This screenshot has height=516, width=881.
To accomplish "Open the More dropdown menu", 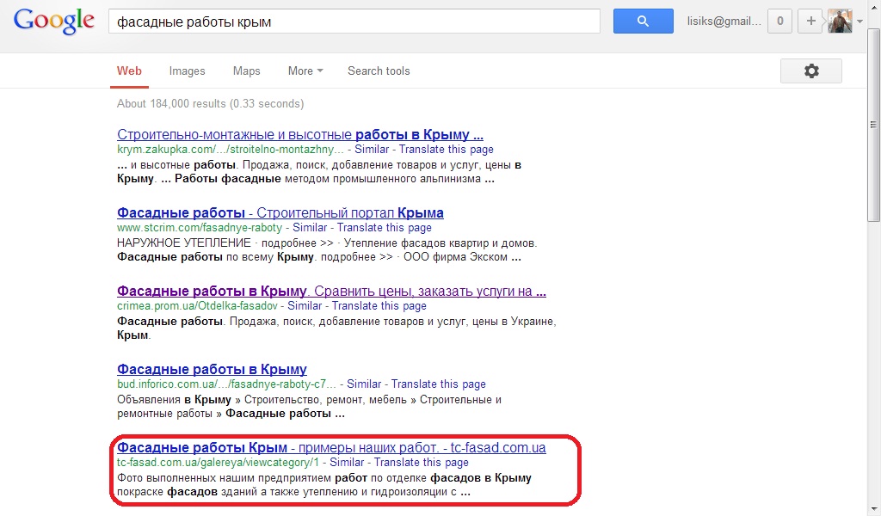I will click(x=305, y=71).
